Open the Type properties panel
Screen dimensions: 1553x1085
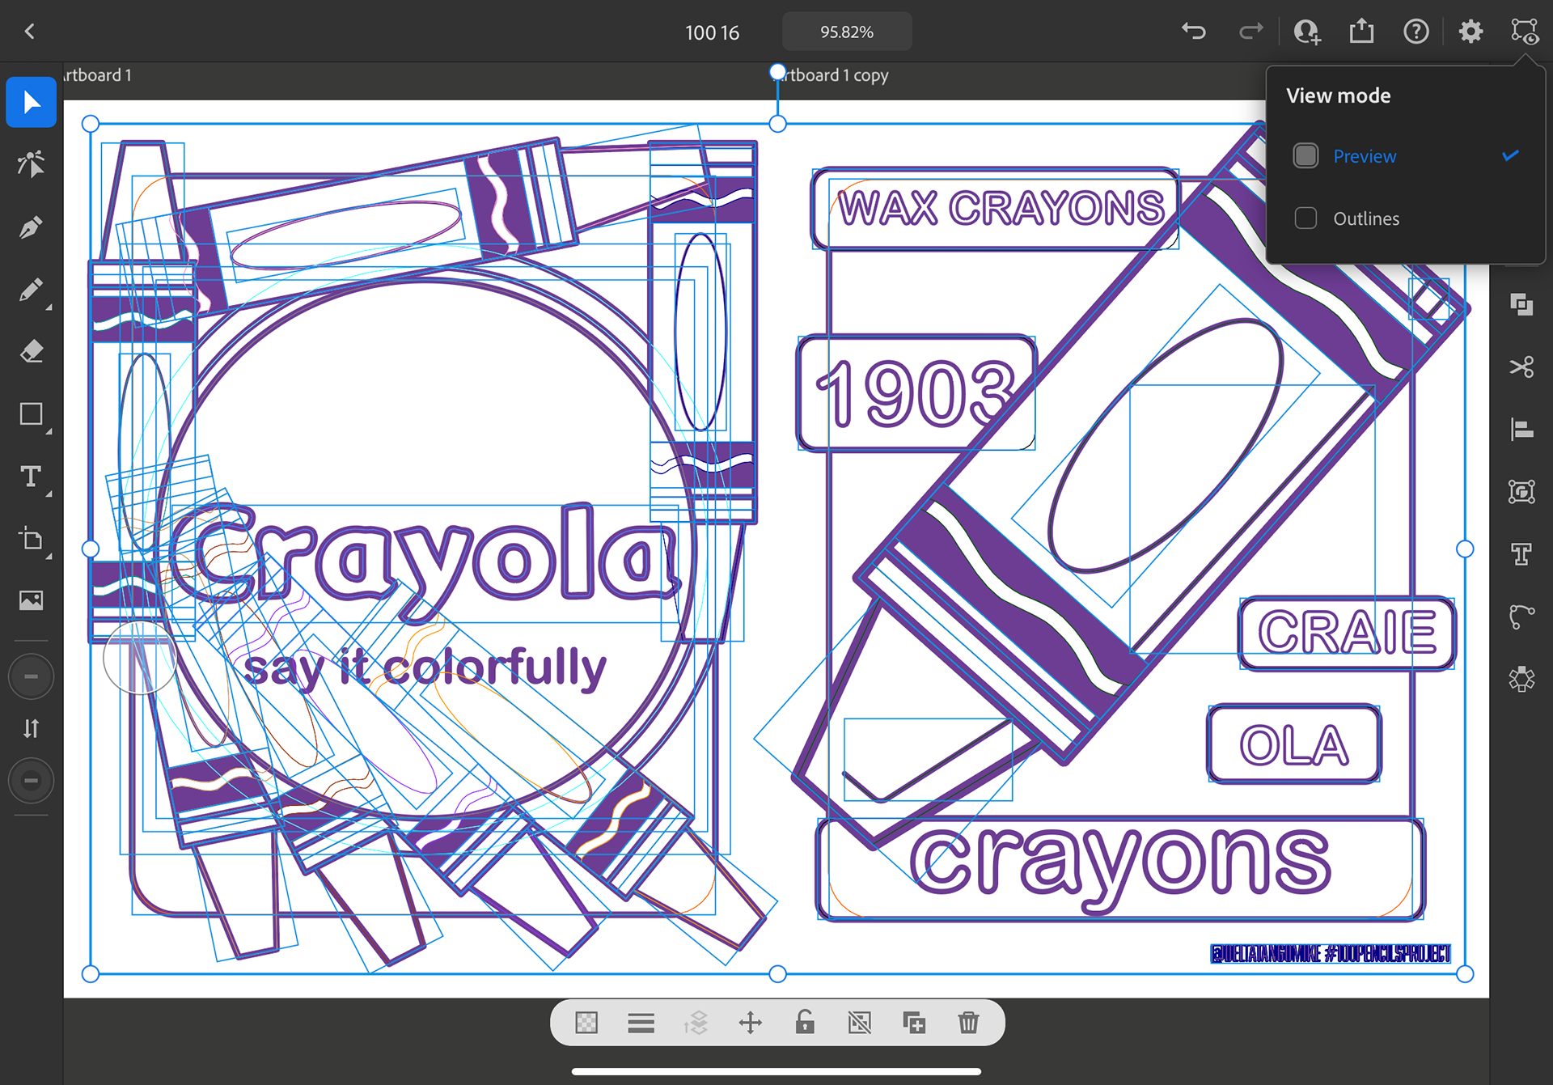click(x=1521, y=554)
